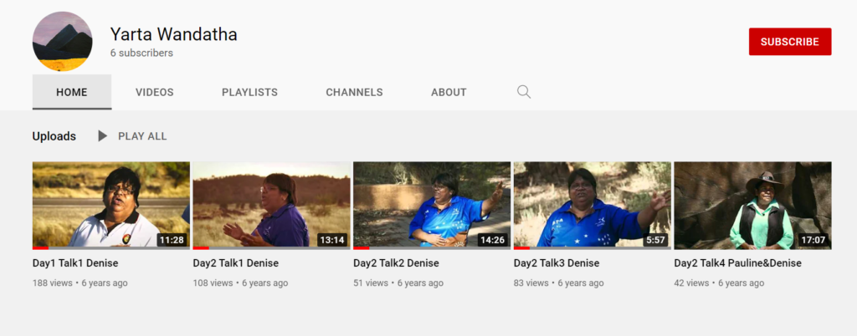Click the 6 subscribers count

[x=141, y=53]
